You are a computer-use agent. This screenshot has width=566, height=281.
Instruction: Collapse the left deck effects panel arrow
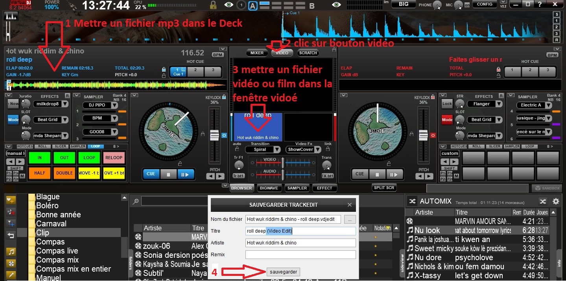9,96
